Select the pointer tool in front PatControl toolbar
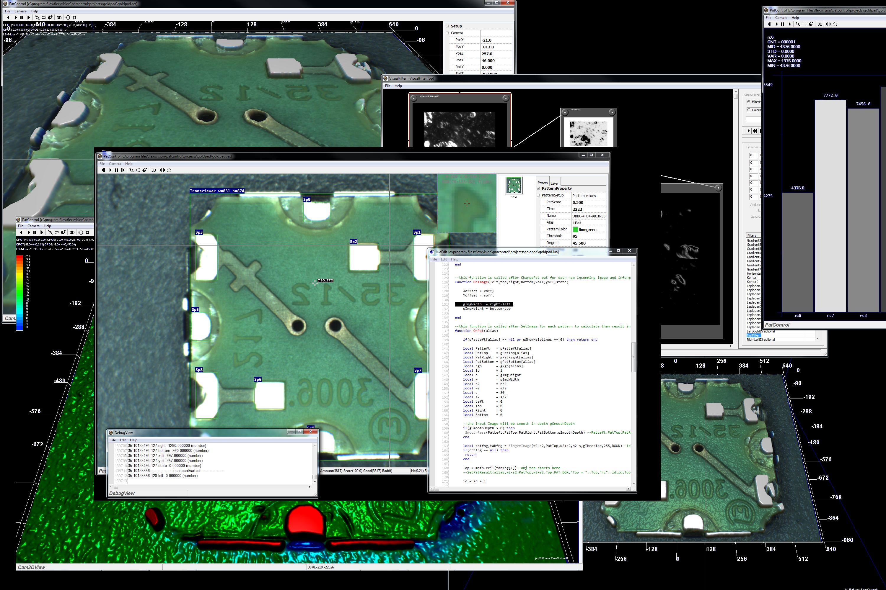 pos(131,170)
